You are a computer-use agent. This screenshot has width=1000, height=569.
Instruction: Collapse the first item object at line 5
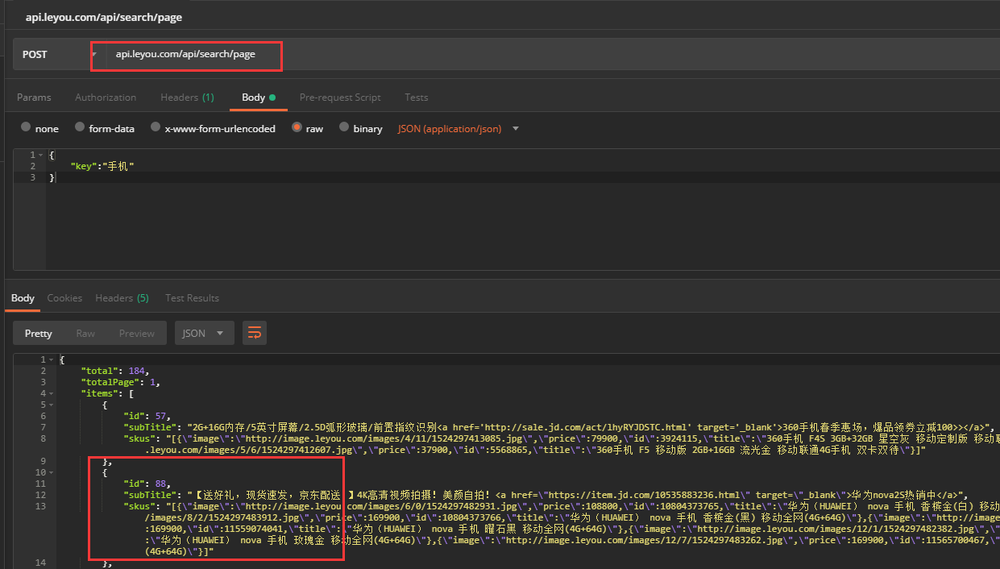click(x=52, y=405)
